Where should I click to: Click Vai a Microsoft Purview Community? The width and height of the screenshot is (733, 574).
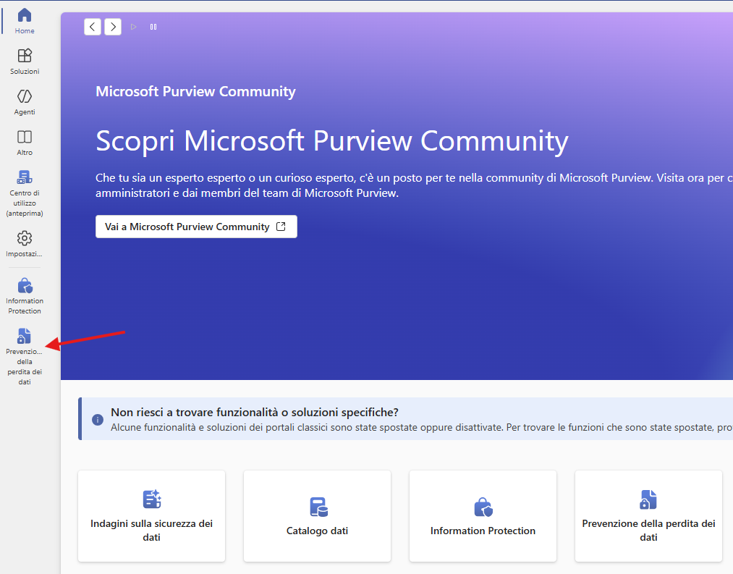point(196,227)
